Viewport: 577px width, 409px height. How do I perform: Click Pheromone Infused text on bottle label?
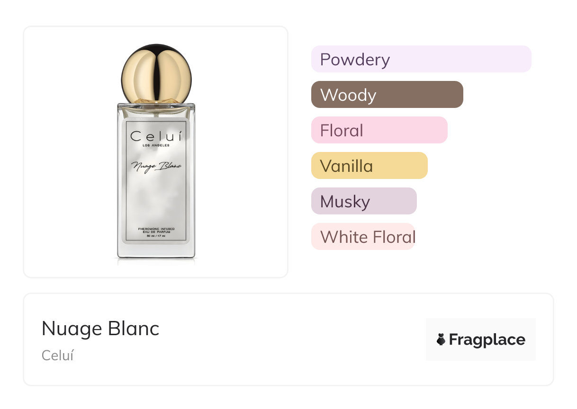156,229
